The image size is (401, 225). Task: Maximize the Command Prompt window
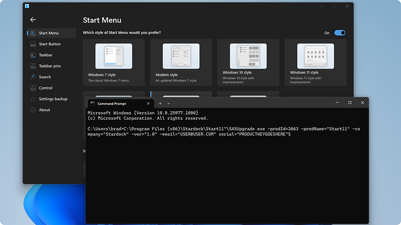point(350,102)
